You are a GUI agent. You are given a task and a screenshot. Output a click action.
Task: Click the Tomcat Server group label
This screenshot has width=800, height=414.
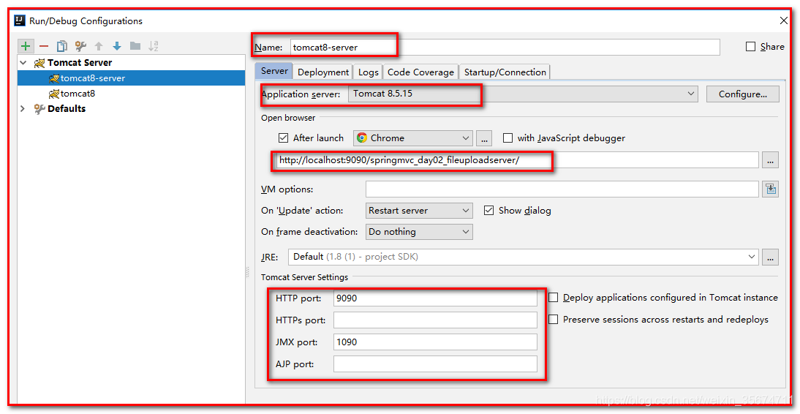click(x=80, y=63)
